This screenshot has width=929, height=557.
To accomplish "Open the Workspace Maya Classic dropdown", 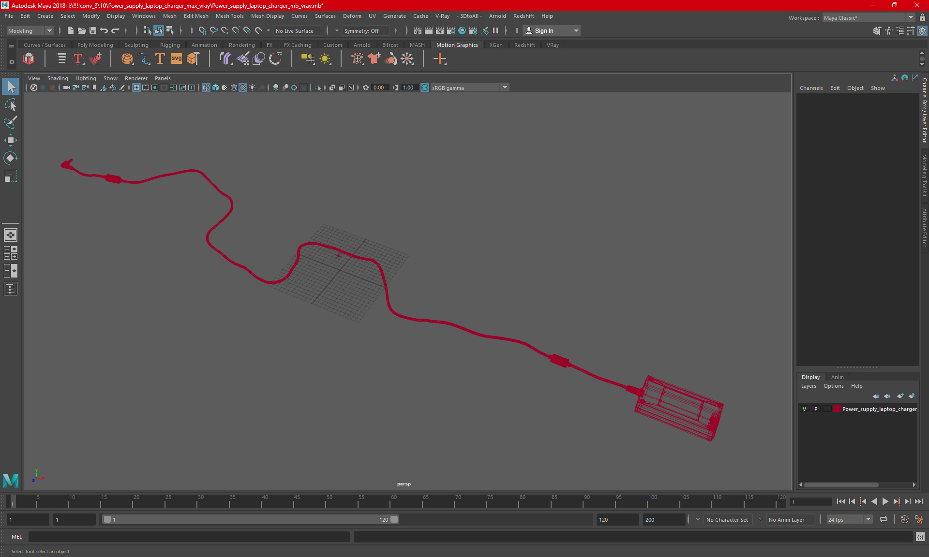I will (869, 17).
